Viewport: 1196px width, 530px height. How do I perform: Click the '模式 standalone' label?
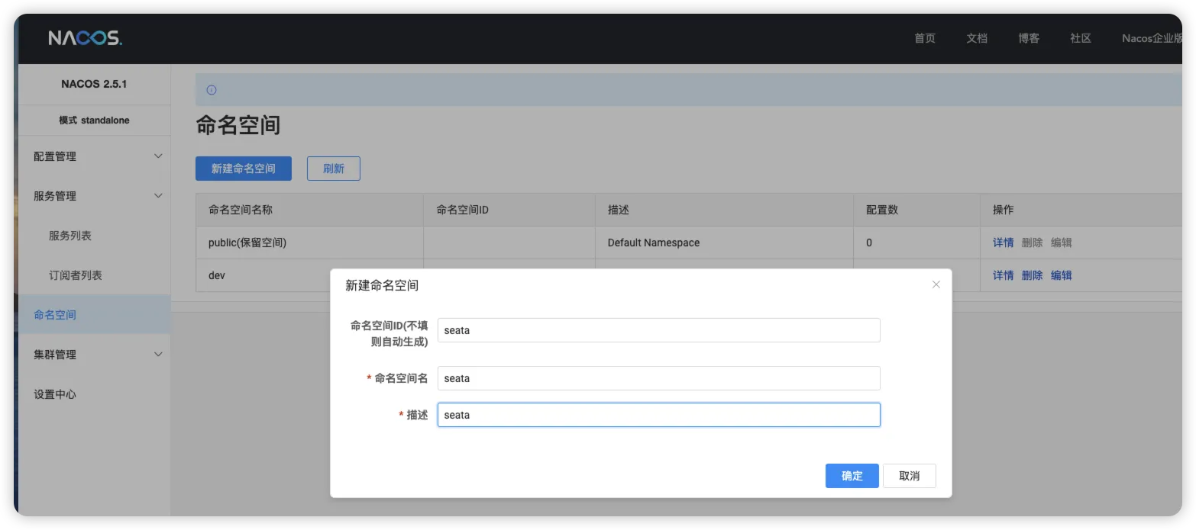click(94, 120)
